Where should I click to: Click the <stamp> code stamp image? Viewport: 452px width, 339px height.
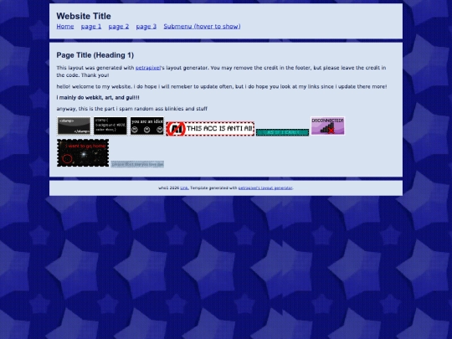click(x=74, y=126)
